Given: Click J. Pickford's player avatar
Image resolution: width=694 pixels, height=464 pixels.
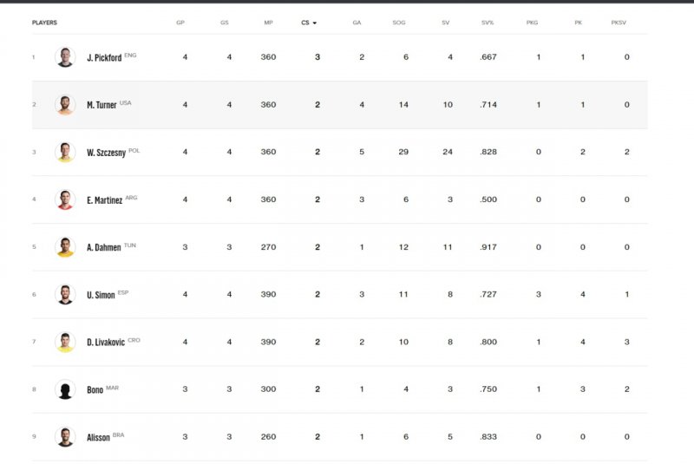Looking at the screenshot, I should (x=65, y=57).
